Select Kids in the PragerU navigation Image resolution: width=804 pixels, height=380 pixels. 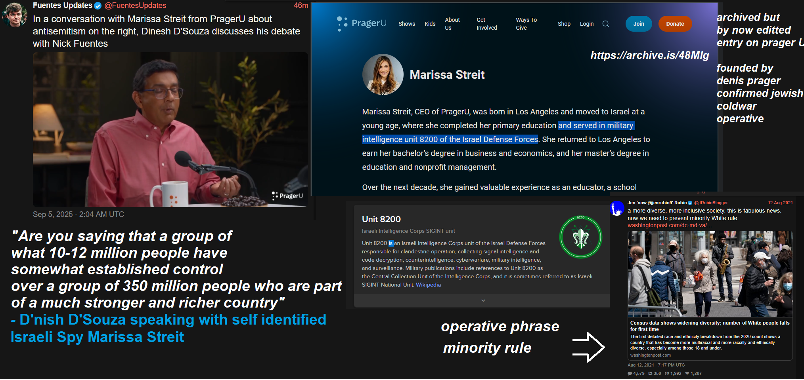[x=430, y=24]
